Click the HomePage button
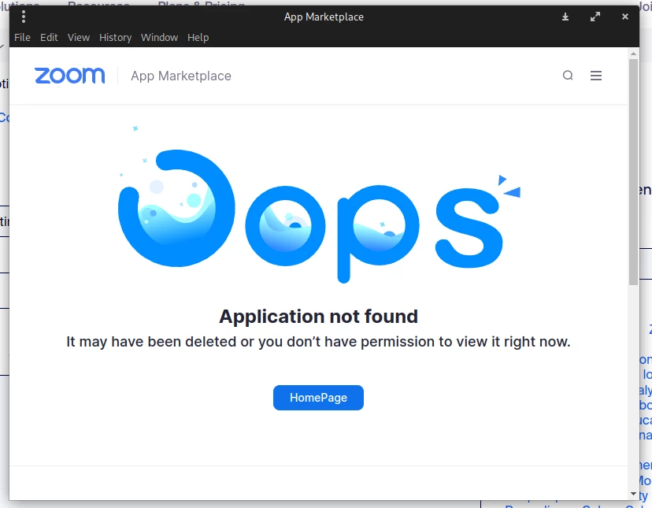Image resolution: width=652 pixels, height=508 pixels. click(318, 397)
